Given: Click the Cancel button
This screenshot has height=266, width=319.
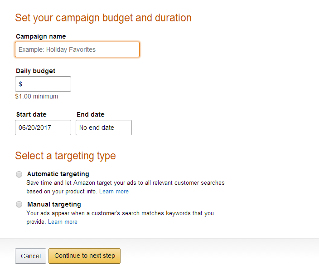Looking at the screenshot, I should click(x=30, y=256).
